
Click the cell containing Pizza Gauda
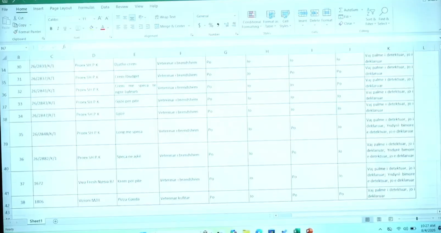tap(138, 199)
